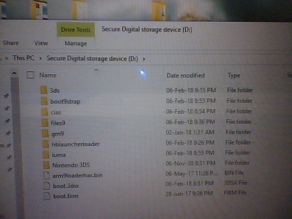Screen dimensions: 292x219
Task: Select the file name "hblauncherloader"
Action: click(x=76, y=144)
